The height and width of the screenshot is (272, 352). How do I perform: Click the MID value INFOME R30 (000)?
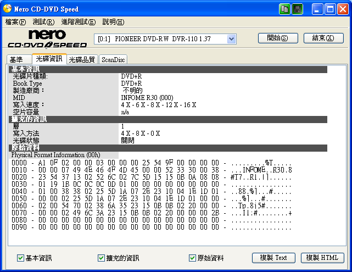point(147,98)
